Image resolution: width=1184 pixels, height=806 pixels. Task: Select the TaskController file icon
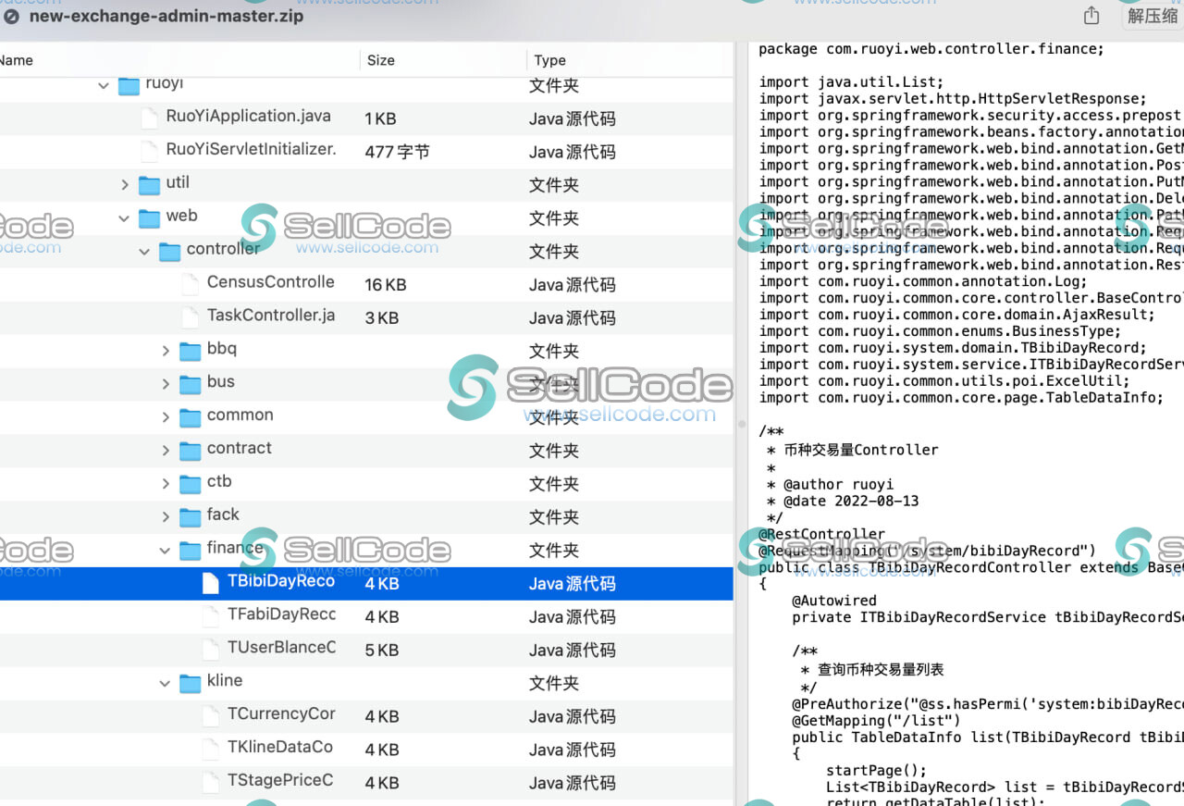[x=190, y=317]
